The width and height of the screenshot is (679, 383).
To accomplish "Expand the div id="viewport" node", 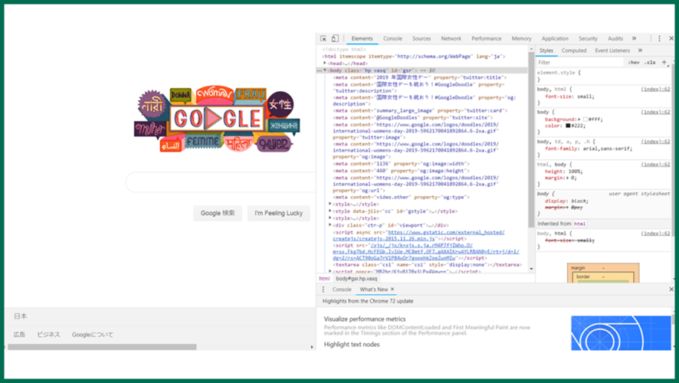I will point(330,225).
